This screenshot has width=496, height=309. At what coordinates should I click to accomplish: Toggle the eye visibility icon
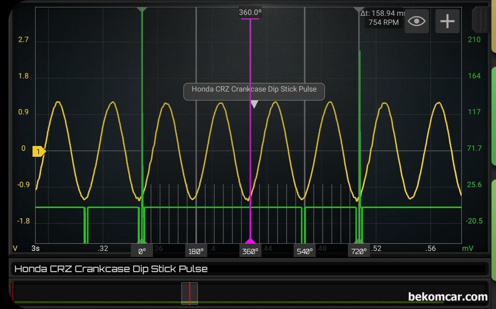[x=417, y=21]
